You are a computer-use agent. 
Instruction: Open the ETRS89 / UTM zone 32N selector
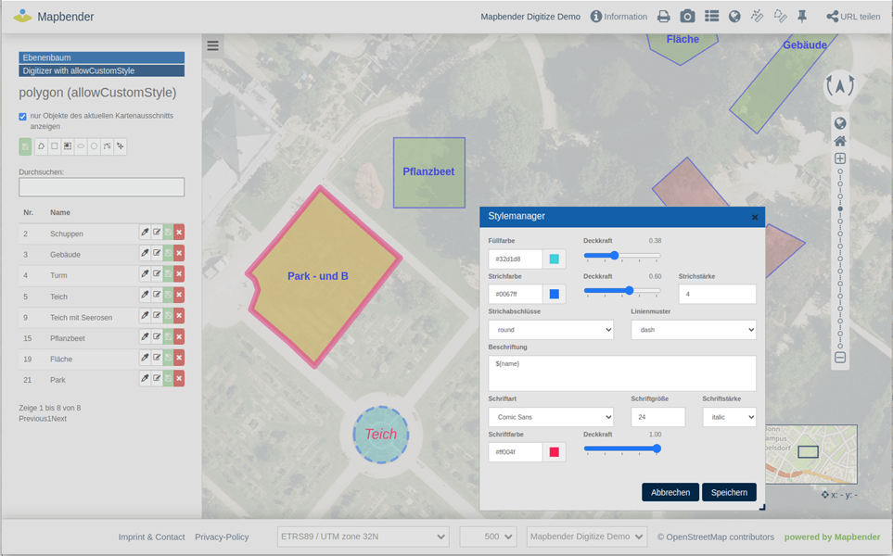pyautogui.click(x=364, y=537)
